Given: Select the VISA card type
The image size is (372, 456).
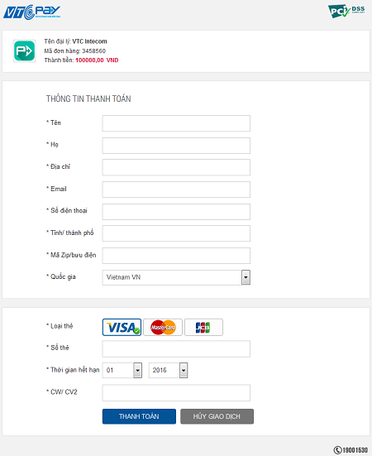Looking at the screenshot, I should tap(122, 328).
